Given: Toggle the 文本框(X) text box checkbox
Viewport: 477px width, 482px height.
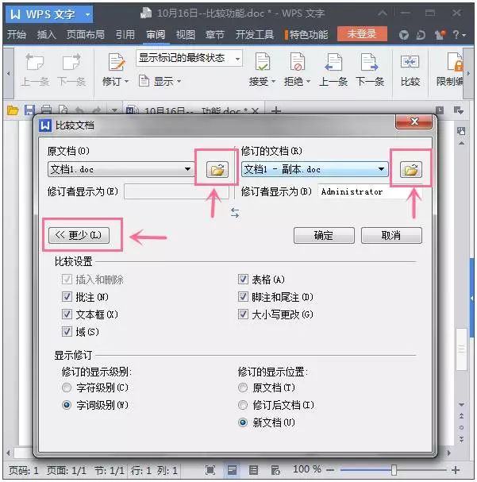Looking at the screenshot, I should [67, 314].
